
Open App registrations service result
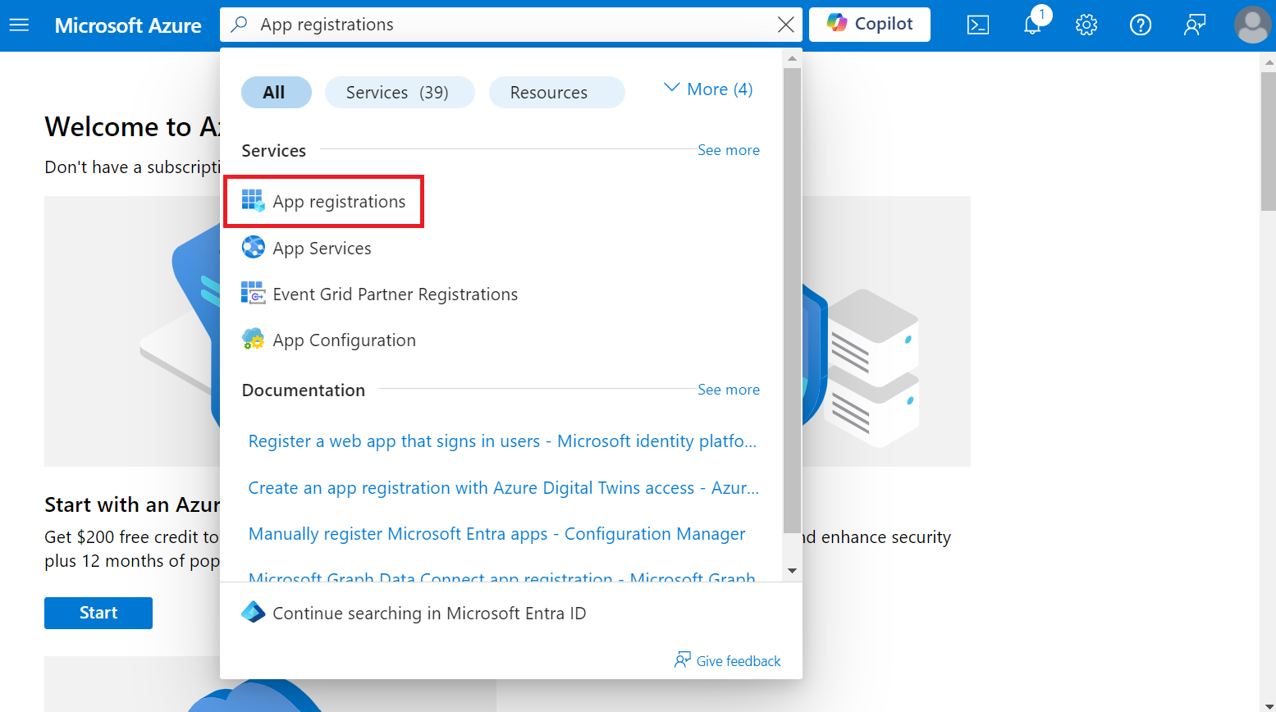click(338, 202)
